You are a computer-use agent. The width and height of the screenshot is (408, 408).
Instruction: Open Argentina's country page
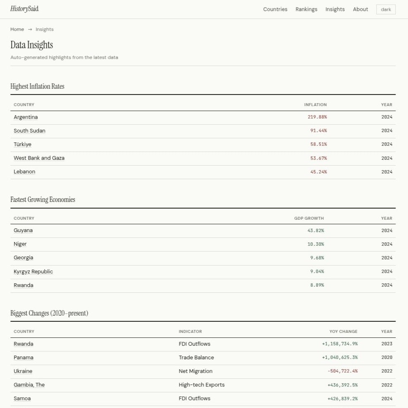tap(26, 117)
